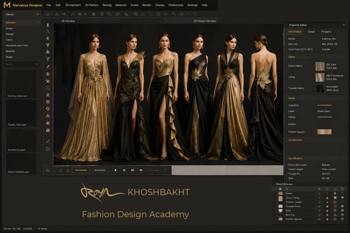Switch to the Detail tab in Property Editor
350x233 pixels.
pyautogui.click(x=311, y=32)
